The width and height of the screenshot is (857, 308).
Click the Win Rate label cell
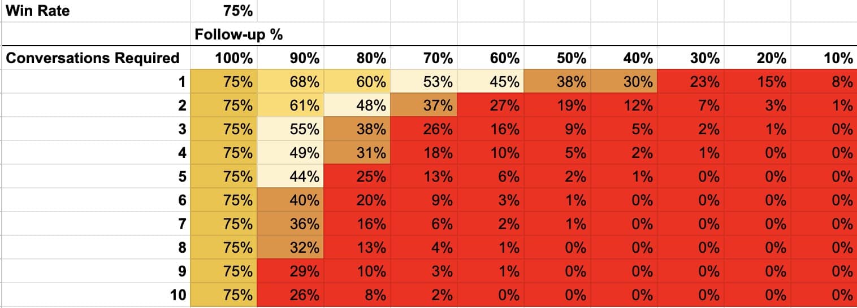pyautogui.click(x=95, y=11)
